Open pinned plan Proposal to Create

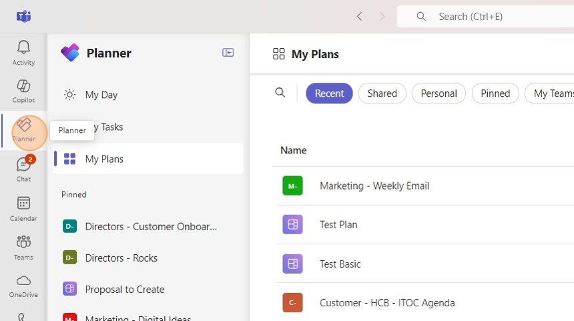(125, 289)
